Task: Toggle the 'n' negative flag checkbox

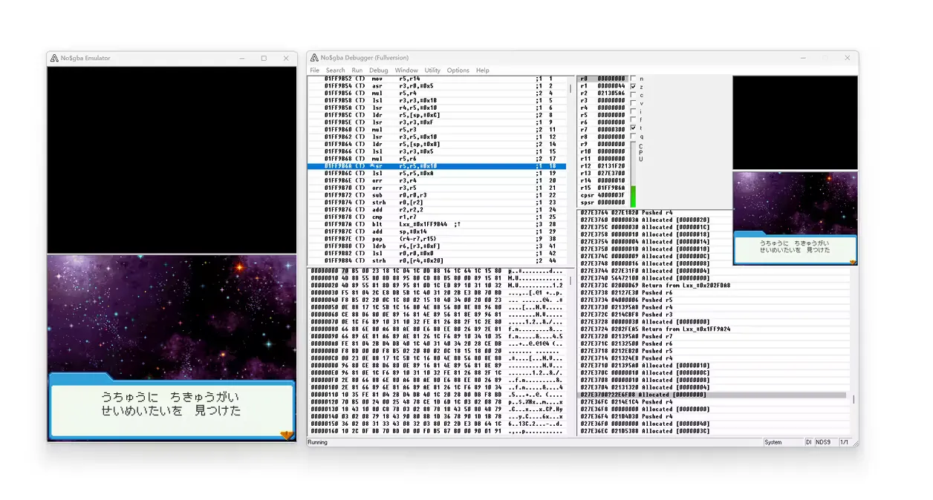Action: tap(633, 79)
